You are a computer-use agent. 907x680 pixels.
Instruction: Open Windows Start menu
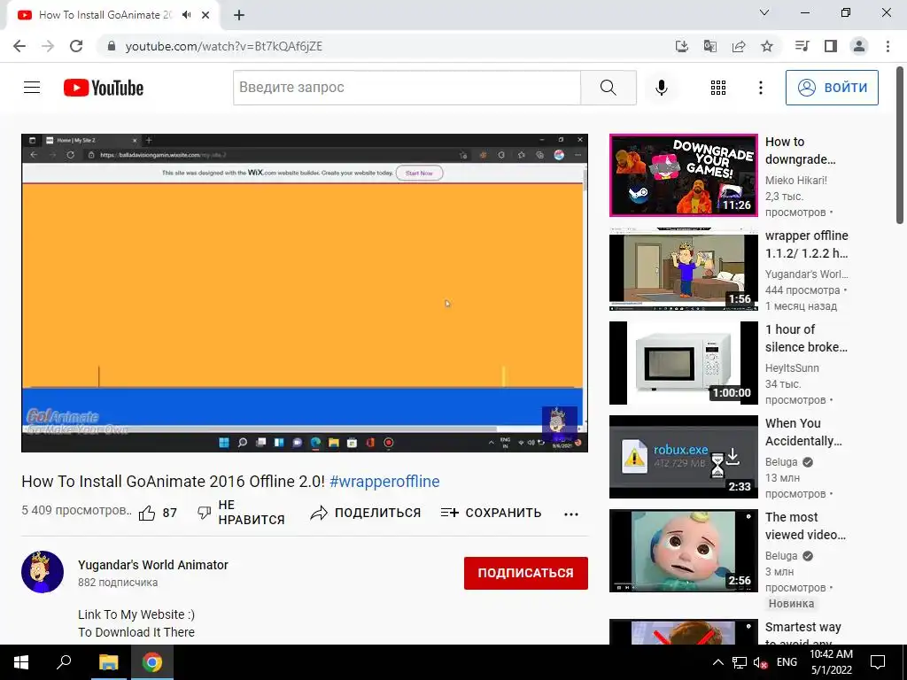(x=21, y=662)
